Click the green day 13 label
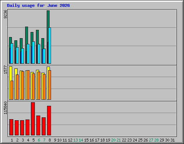 (75, 140)
